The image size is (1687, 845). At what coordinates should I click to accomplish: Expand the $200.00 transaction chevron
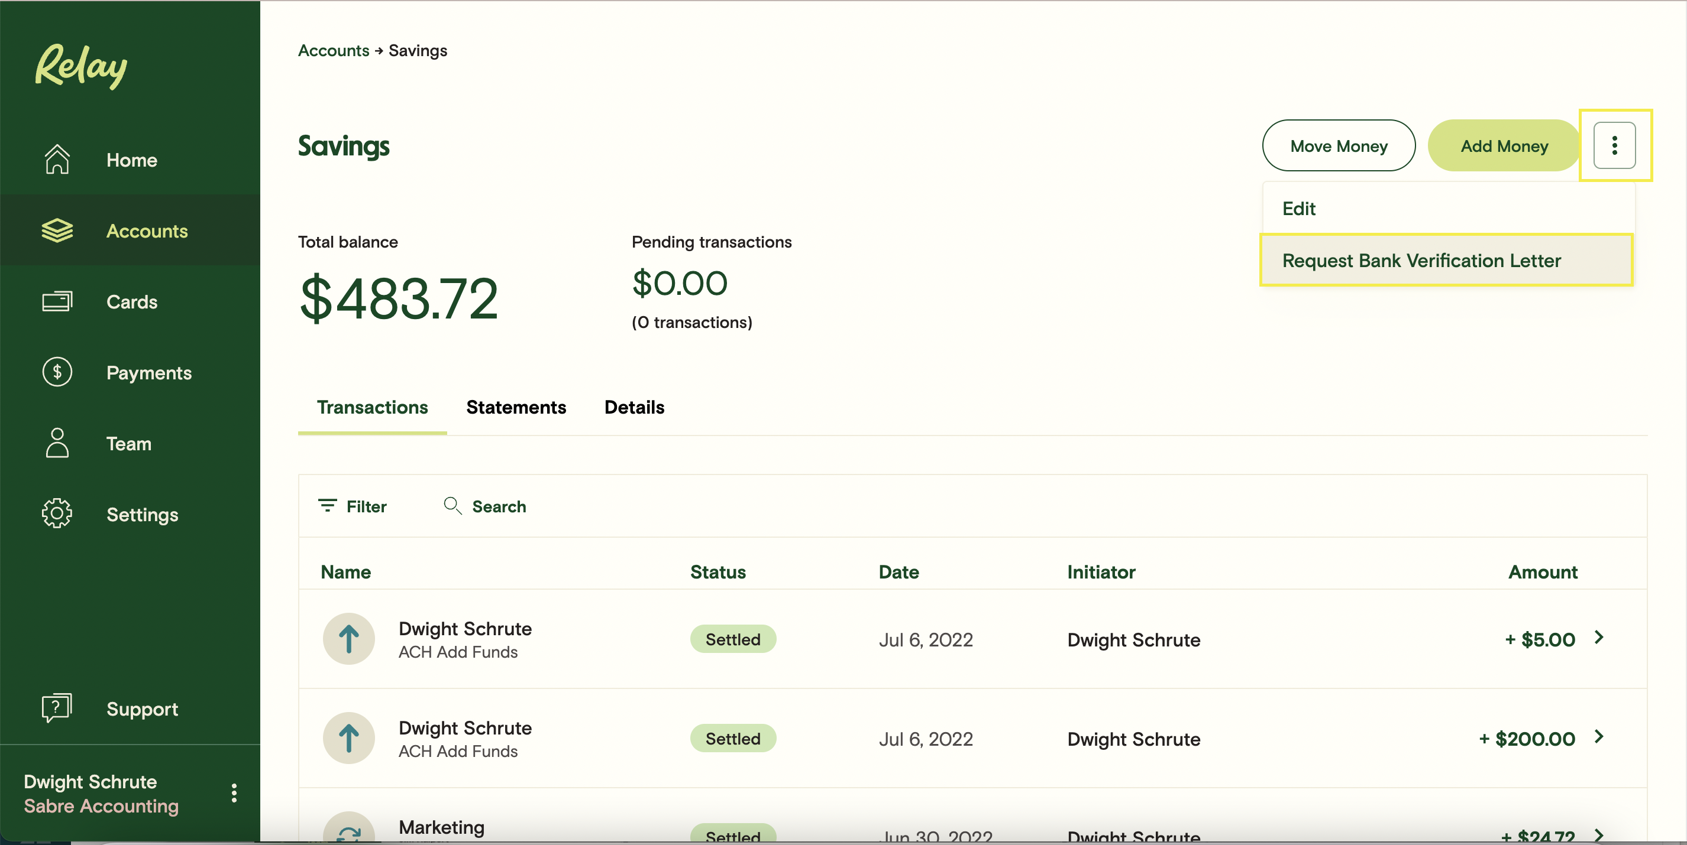point(1599,736)
